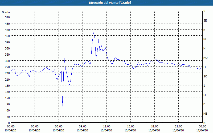Click the 120 y-axis value
Screen dimensions: 213x133
(x=8, y=98)
